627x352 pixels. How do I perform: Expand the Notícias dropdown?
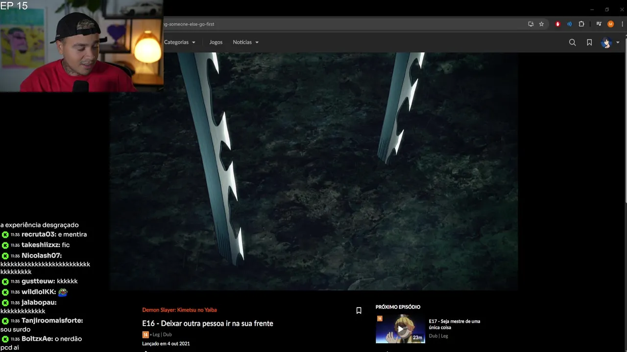click(x=245, y=42)
